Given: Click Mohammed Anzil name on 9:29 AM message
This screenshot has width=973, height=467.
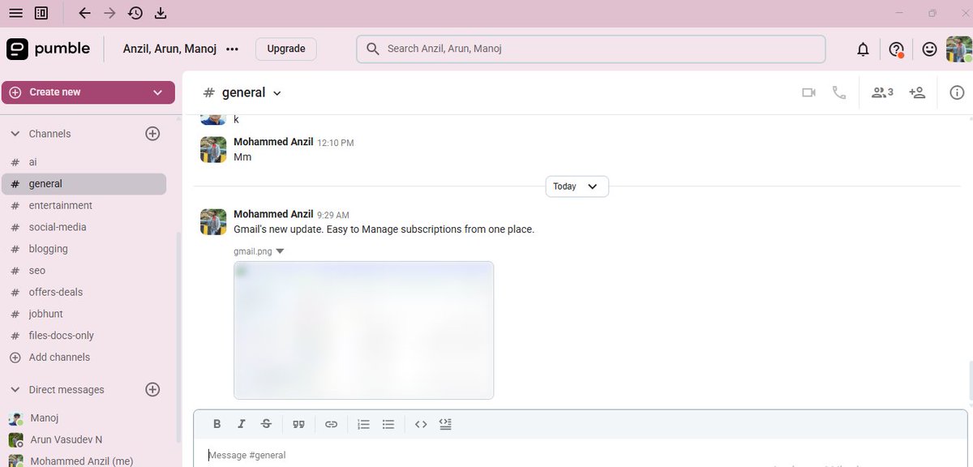Looking at the screenshot, I should [273, 214].
